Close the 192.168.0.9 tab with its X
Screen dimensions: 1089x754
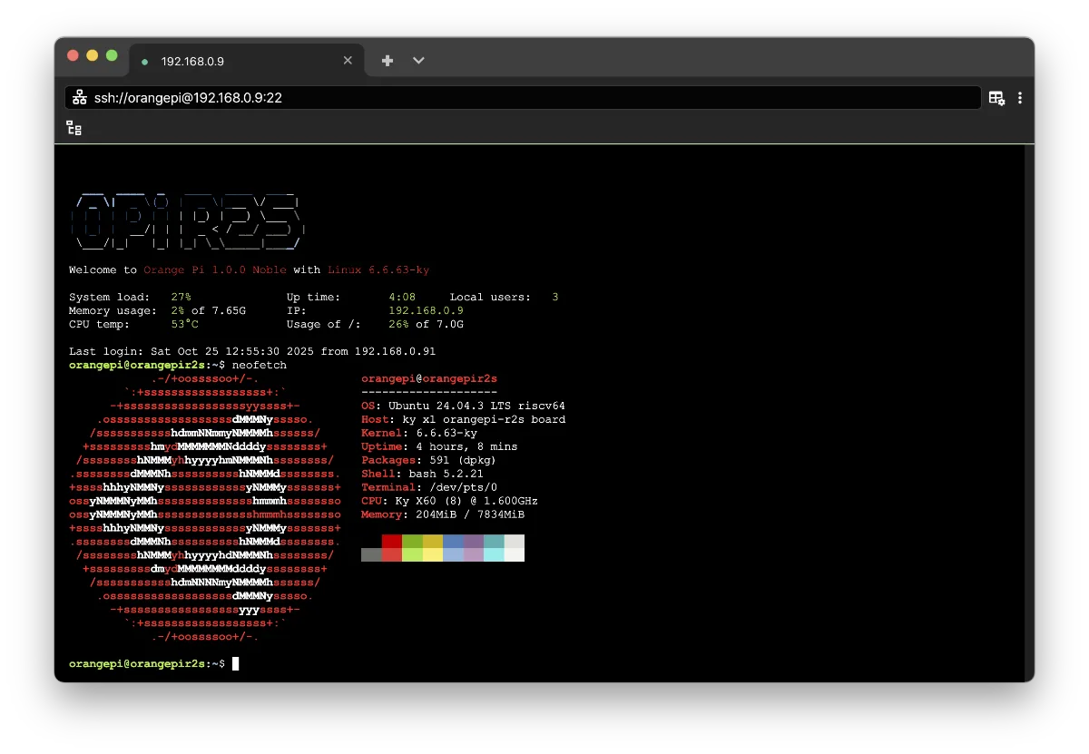pyautogui.click(x=348, y=60)
